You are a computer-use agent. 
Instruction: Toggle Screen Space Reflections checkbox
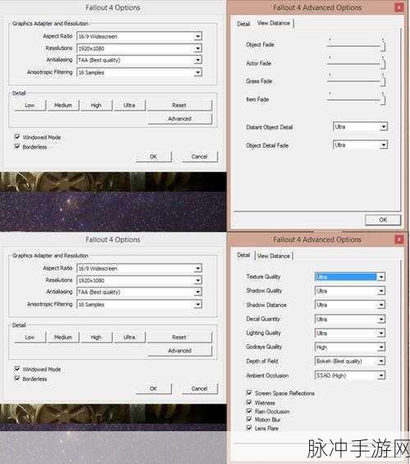pyautogui.click(x=249, y=393)
